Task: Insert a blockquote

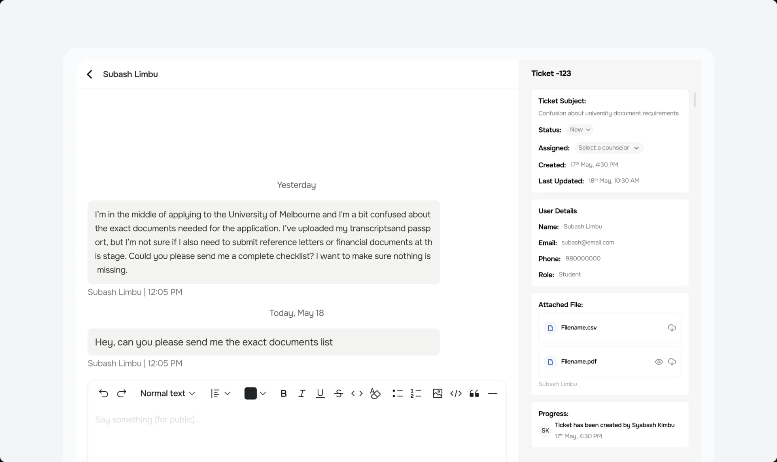Action: [x=474, y=393]
